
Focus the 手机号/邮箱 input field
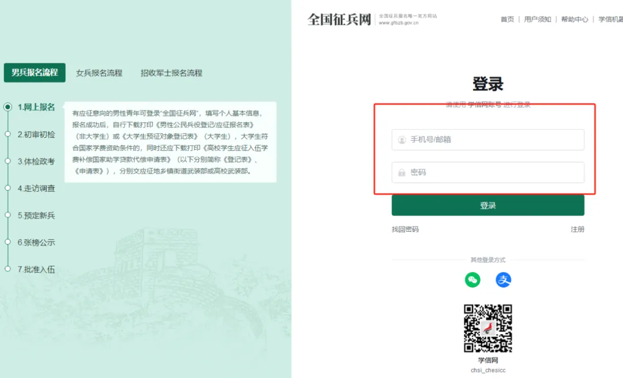pos(488,140)
